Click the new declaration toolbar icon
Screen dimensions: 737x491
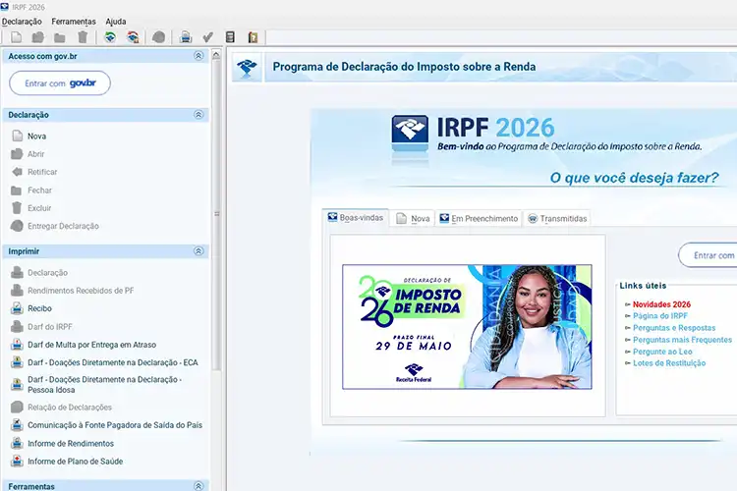tap(17, 37)
